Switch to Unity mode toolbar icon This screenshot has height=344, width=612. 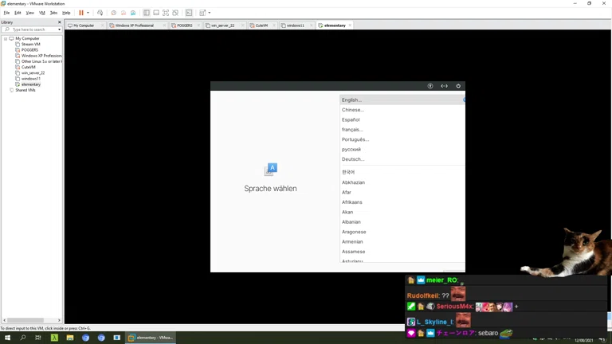coord(175,13)
